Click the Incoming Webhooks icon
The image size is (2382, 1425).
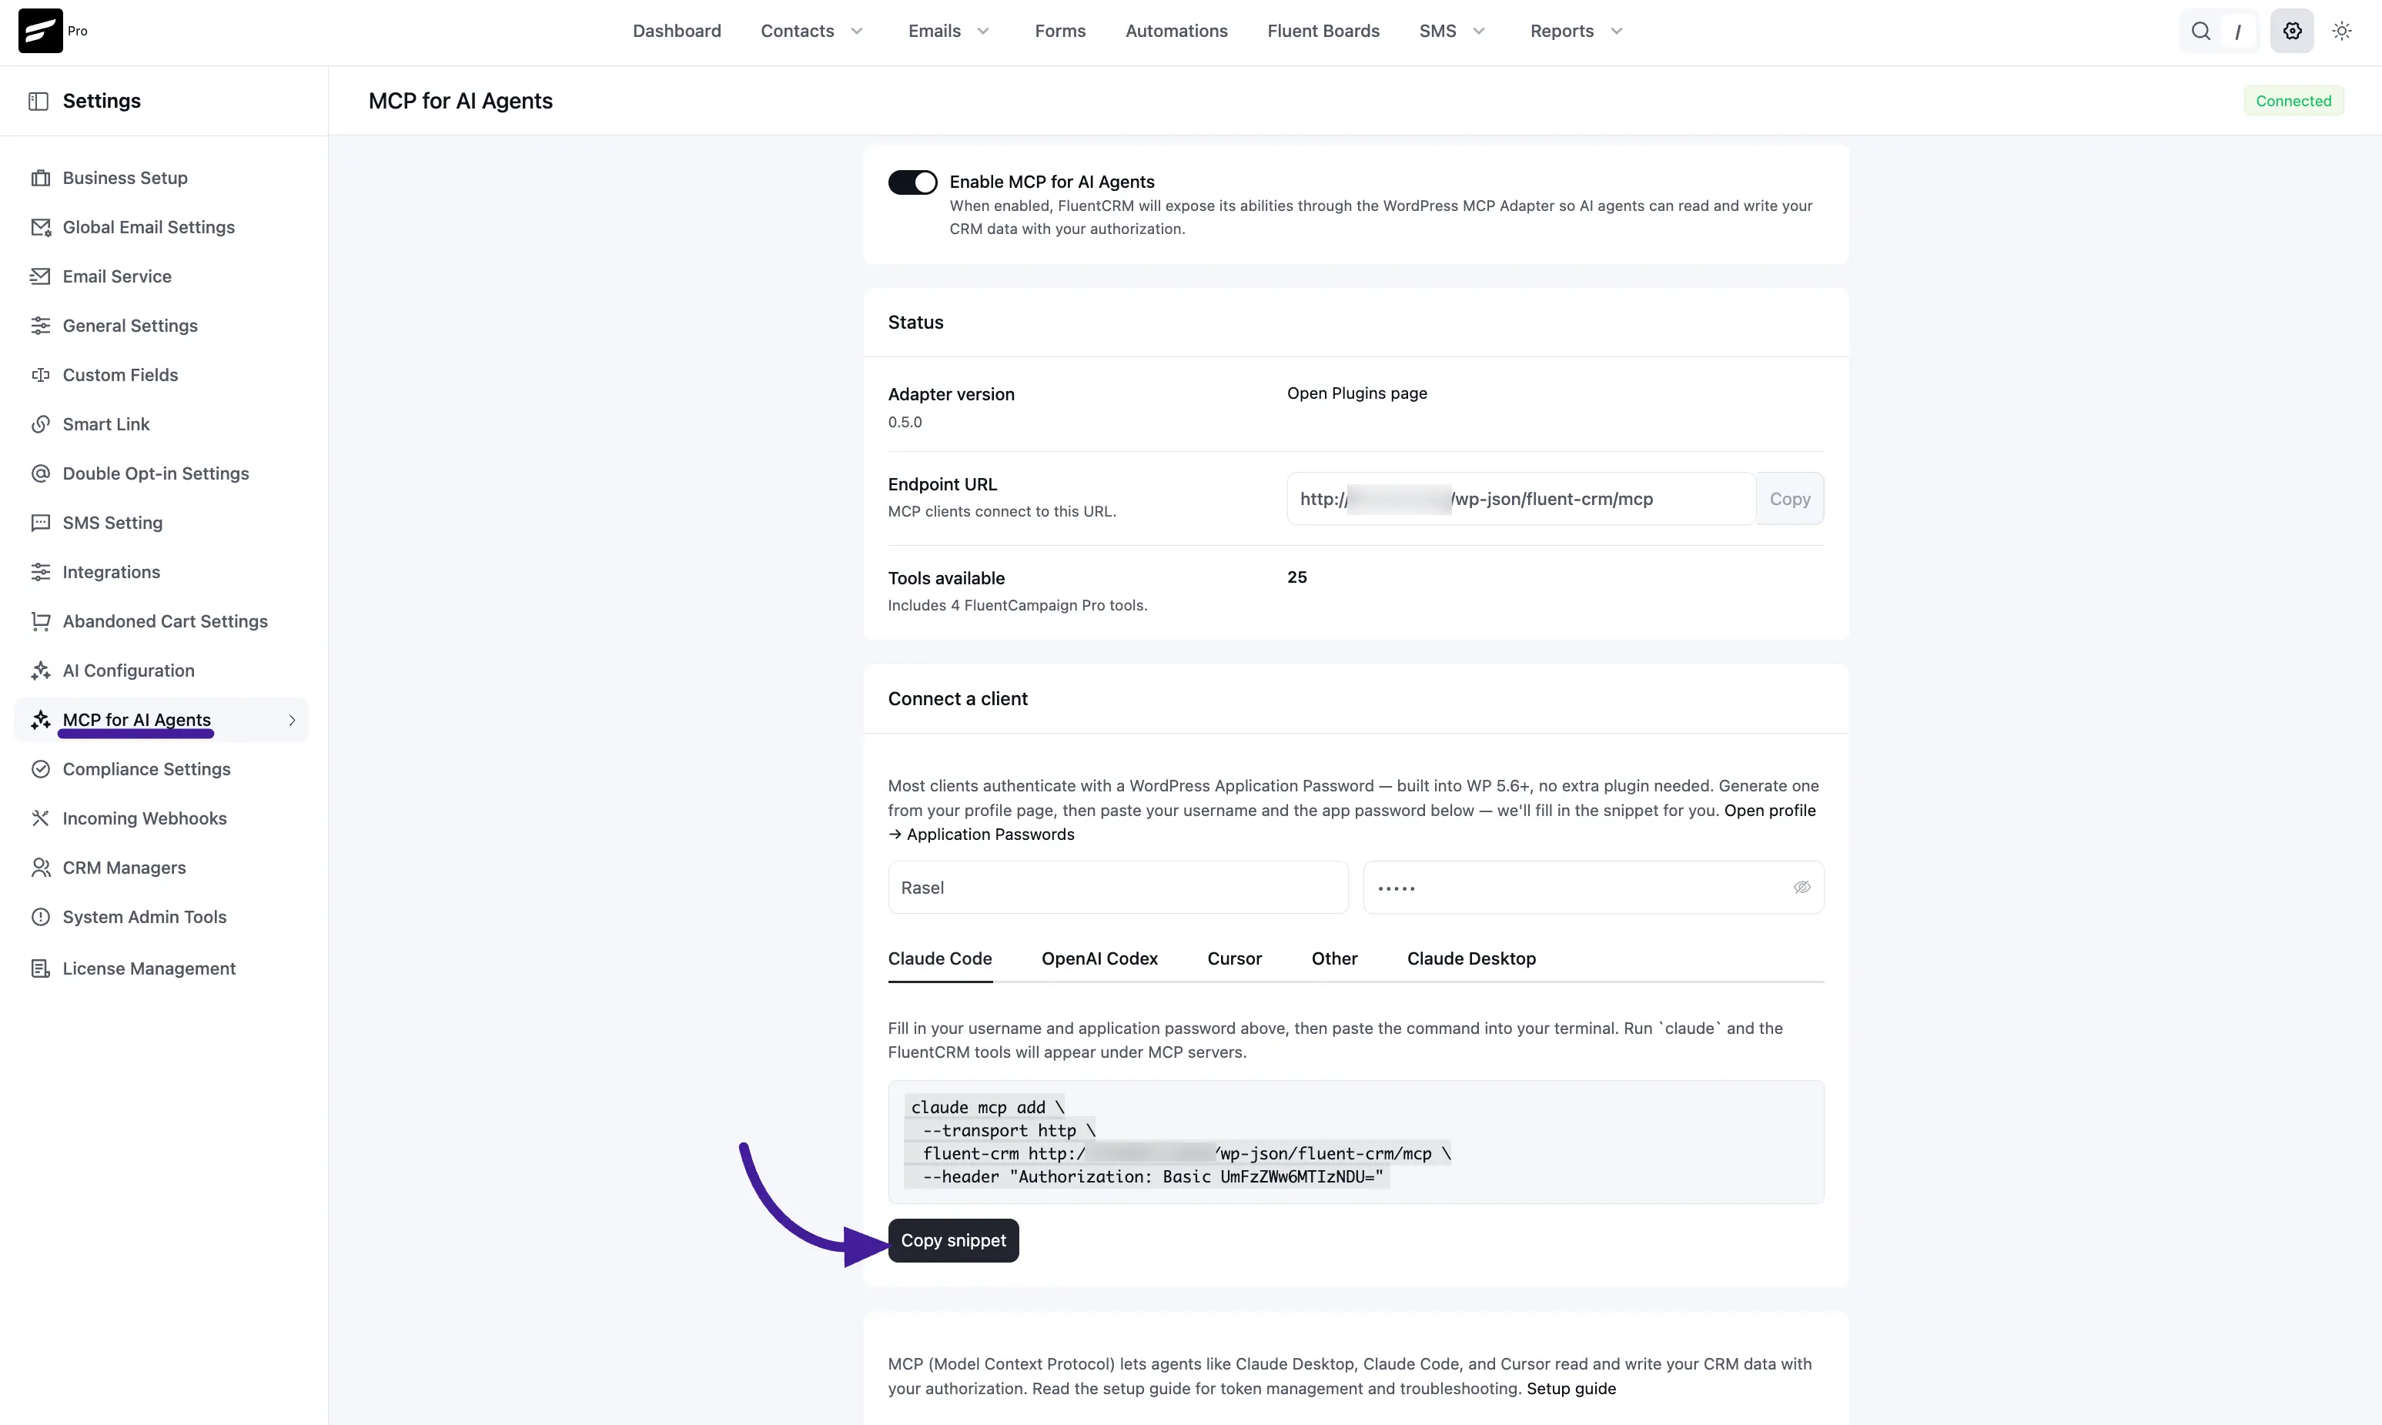pos(40,818)
